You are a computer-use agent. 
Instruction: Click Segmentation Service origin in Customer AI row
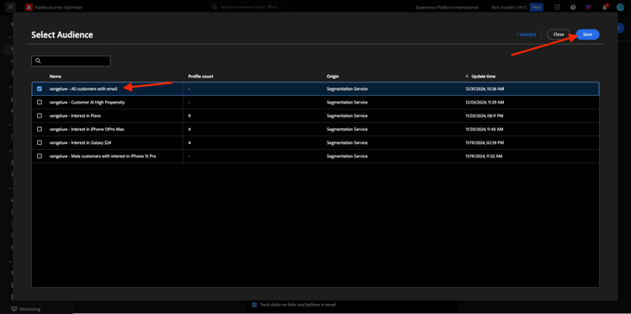coord(347,102)
